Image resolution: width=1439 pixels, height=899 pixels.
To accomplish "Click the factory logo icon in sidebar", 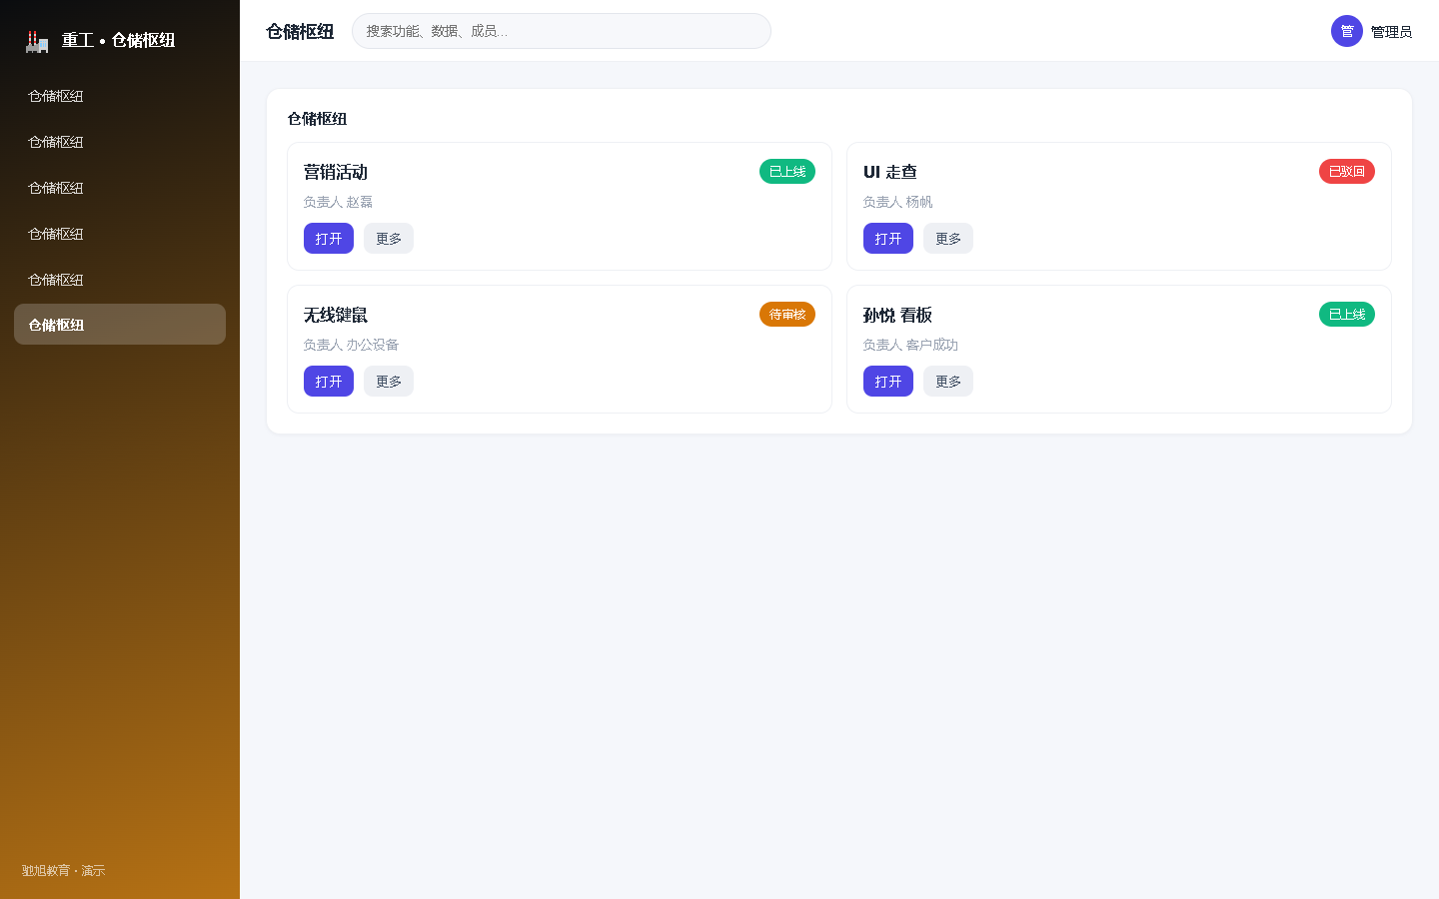I will (x=37, y=41).
